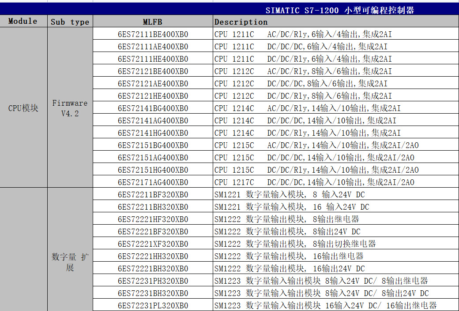Click SM1223 8输入/8输出继电器 description
459x311 pixels.
tap(336, 281)
